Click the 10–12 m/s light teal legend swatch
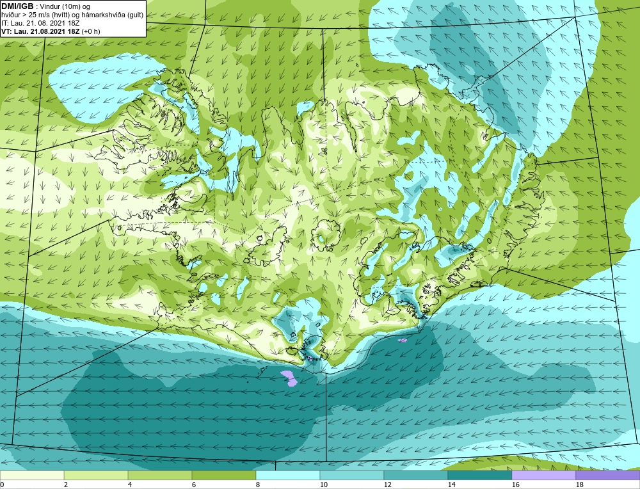This screenshot has width=640, height=489. point(352,475)
